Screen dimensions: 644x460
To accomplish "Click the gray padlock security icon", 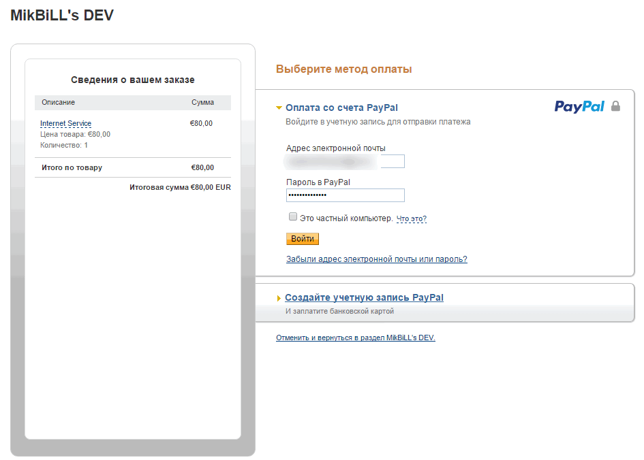I will pos(616,106).
